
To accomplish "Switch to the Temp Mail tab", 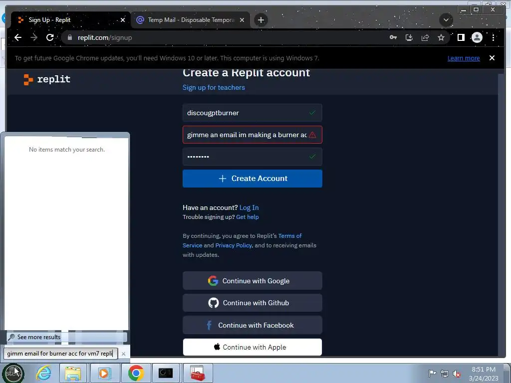I will pyautogui.click(x=191, y=20).
